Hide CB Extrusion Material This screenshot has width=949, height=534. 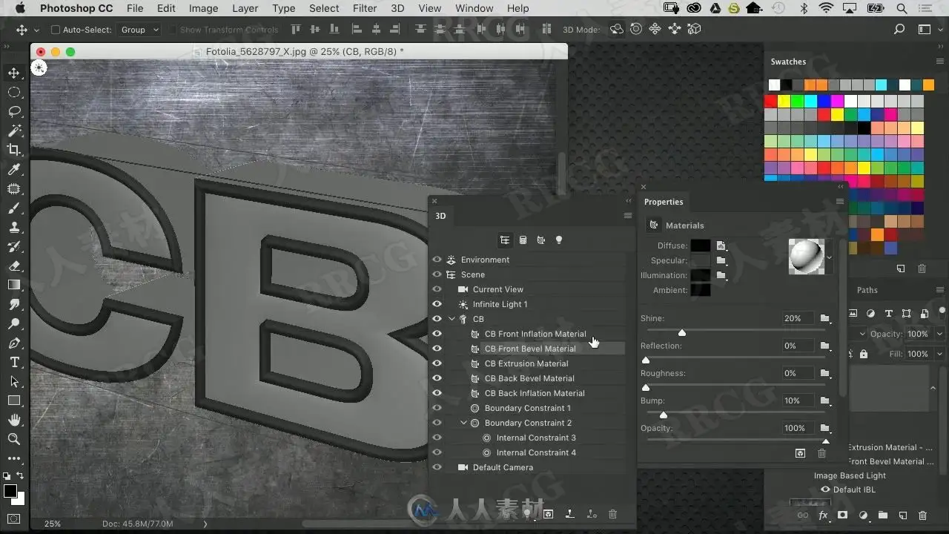click(x=437, y=363)
